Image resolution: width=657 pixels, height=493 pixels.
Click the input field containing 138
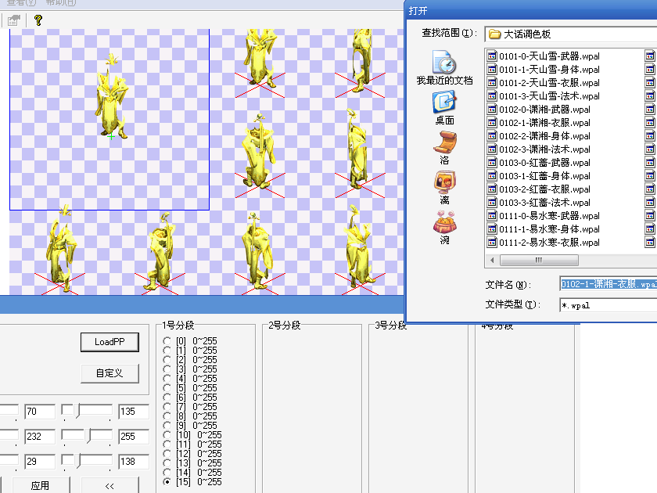(x=134, y=462)
